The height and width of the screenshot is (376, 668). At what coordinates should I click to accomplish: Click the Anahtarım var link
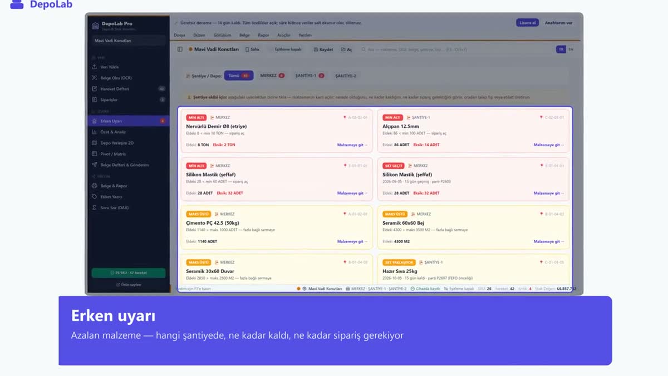[x=558, y=23]
